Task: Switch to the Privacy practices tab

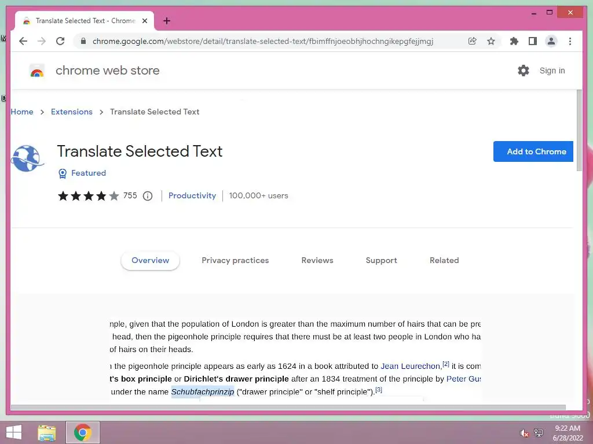Action: pyautogui.click(x=235, y=260)
